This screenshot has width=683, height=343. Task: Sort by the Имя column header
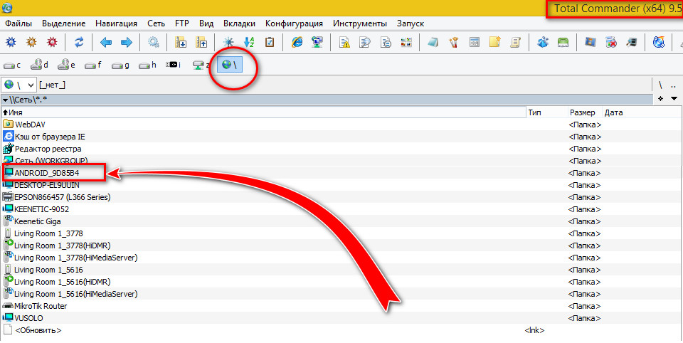tap(263, 112)
